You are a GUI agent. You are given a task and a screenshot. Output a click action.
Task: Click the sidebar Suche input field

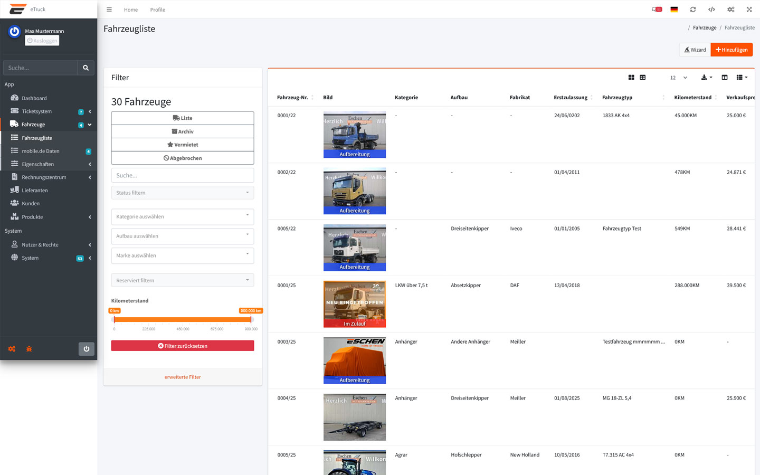40,68
